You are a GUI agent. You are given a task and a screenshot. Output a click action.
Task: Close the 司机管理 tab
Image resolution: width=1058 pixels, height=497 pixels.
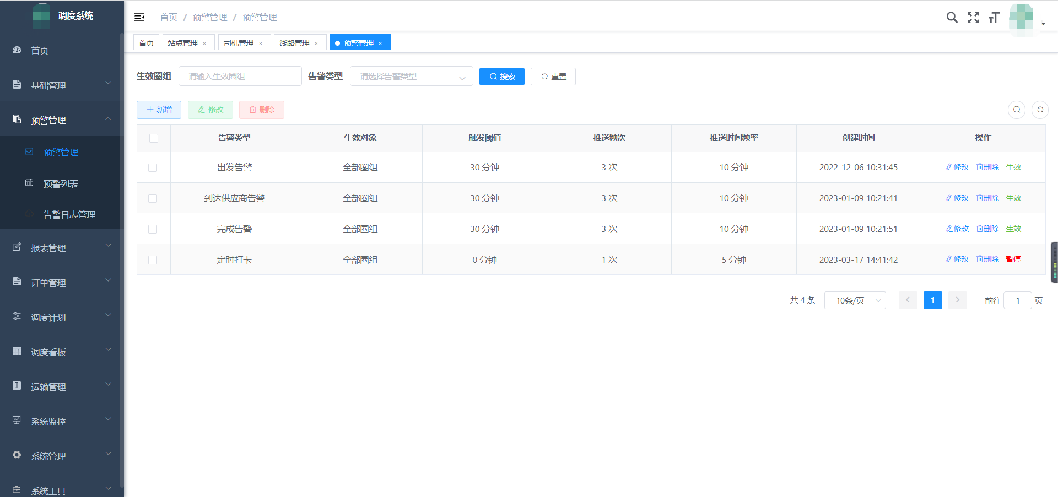pos(261,44)
